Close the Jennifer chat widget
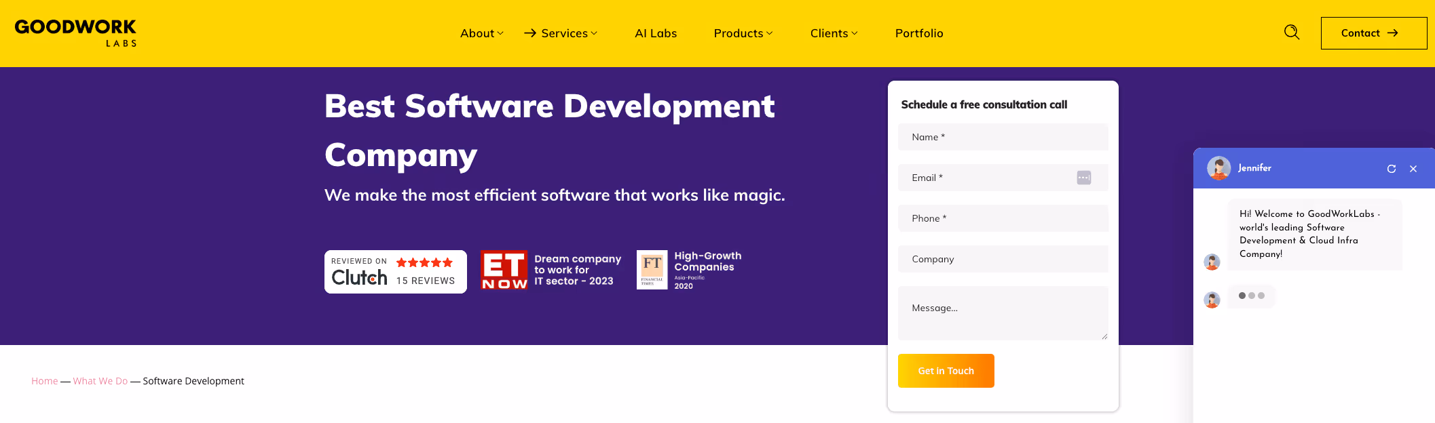The image size is (1435, 423). (1413, 169)
